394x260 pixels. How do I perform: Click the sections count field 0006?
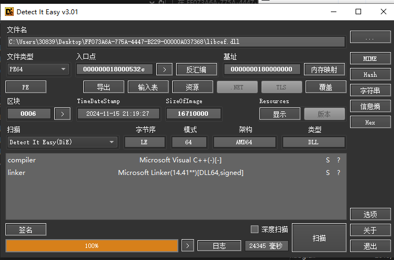[29, 114]
